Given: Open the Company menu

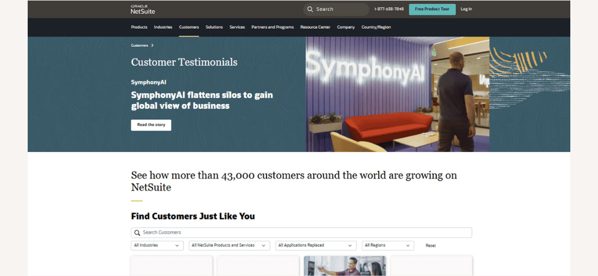Looking at the screenshot, I should tap(346, 27).
